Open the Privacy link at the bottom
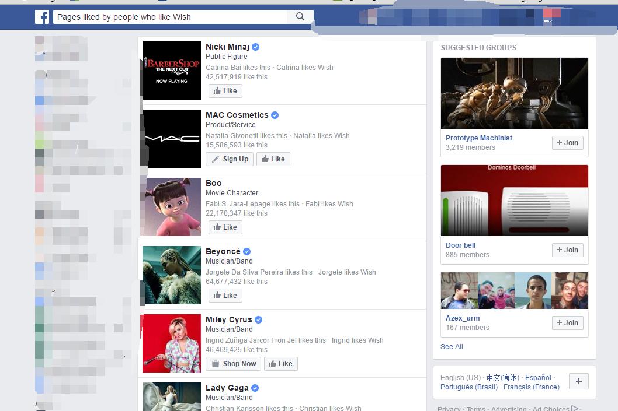The image size is (618, 411). [x=449, y=408]
